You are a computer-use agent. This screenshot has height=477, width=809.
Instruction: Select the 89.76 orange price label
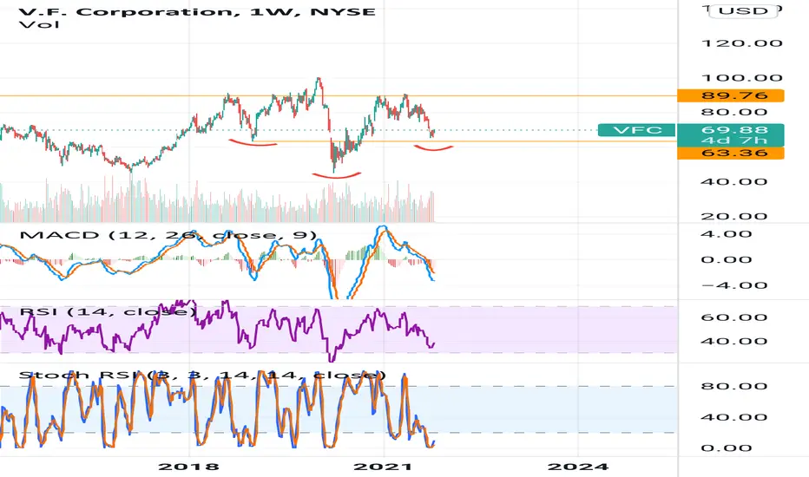click(731, 95)
